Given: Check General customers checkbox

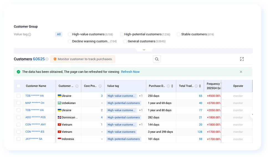Looking at the screenshot, I should coord(125,41).
